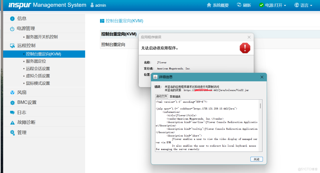Click the 信息 info icon in sidebar
The image size is (320, 173).
click(12, 19)
